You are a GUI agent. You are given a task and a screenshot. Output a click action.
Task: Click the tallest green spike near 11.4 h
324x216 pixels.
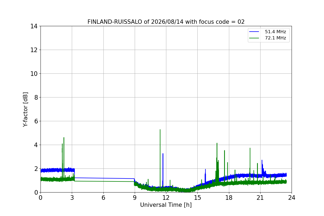click(160, 130)
